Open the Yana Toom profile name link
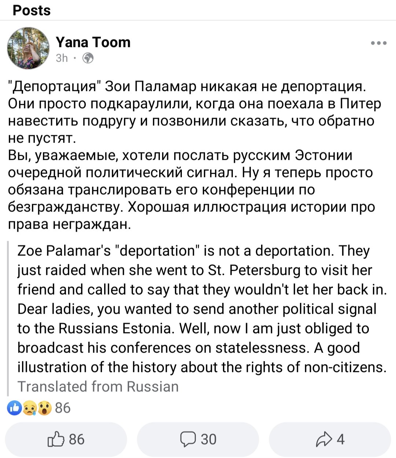The image size is (396, 458). (x=93, y=43)
